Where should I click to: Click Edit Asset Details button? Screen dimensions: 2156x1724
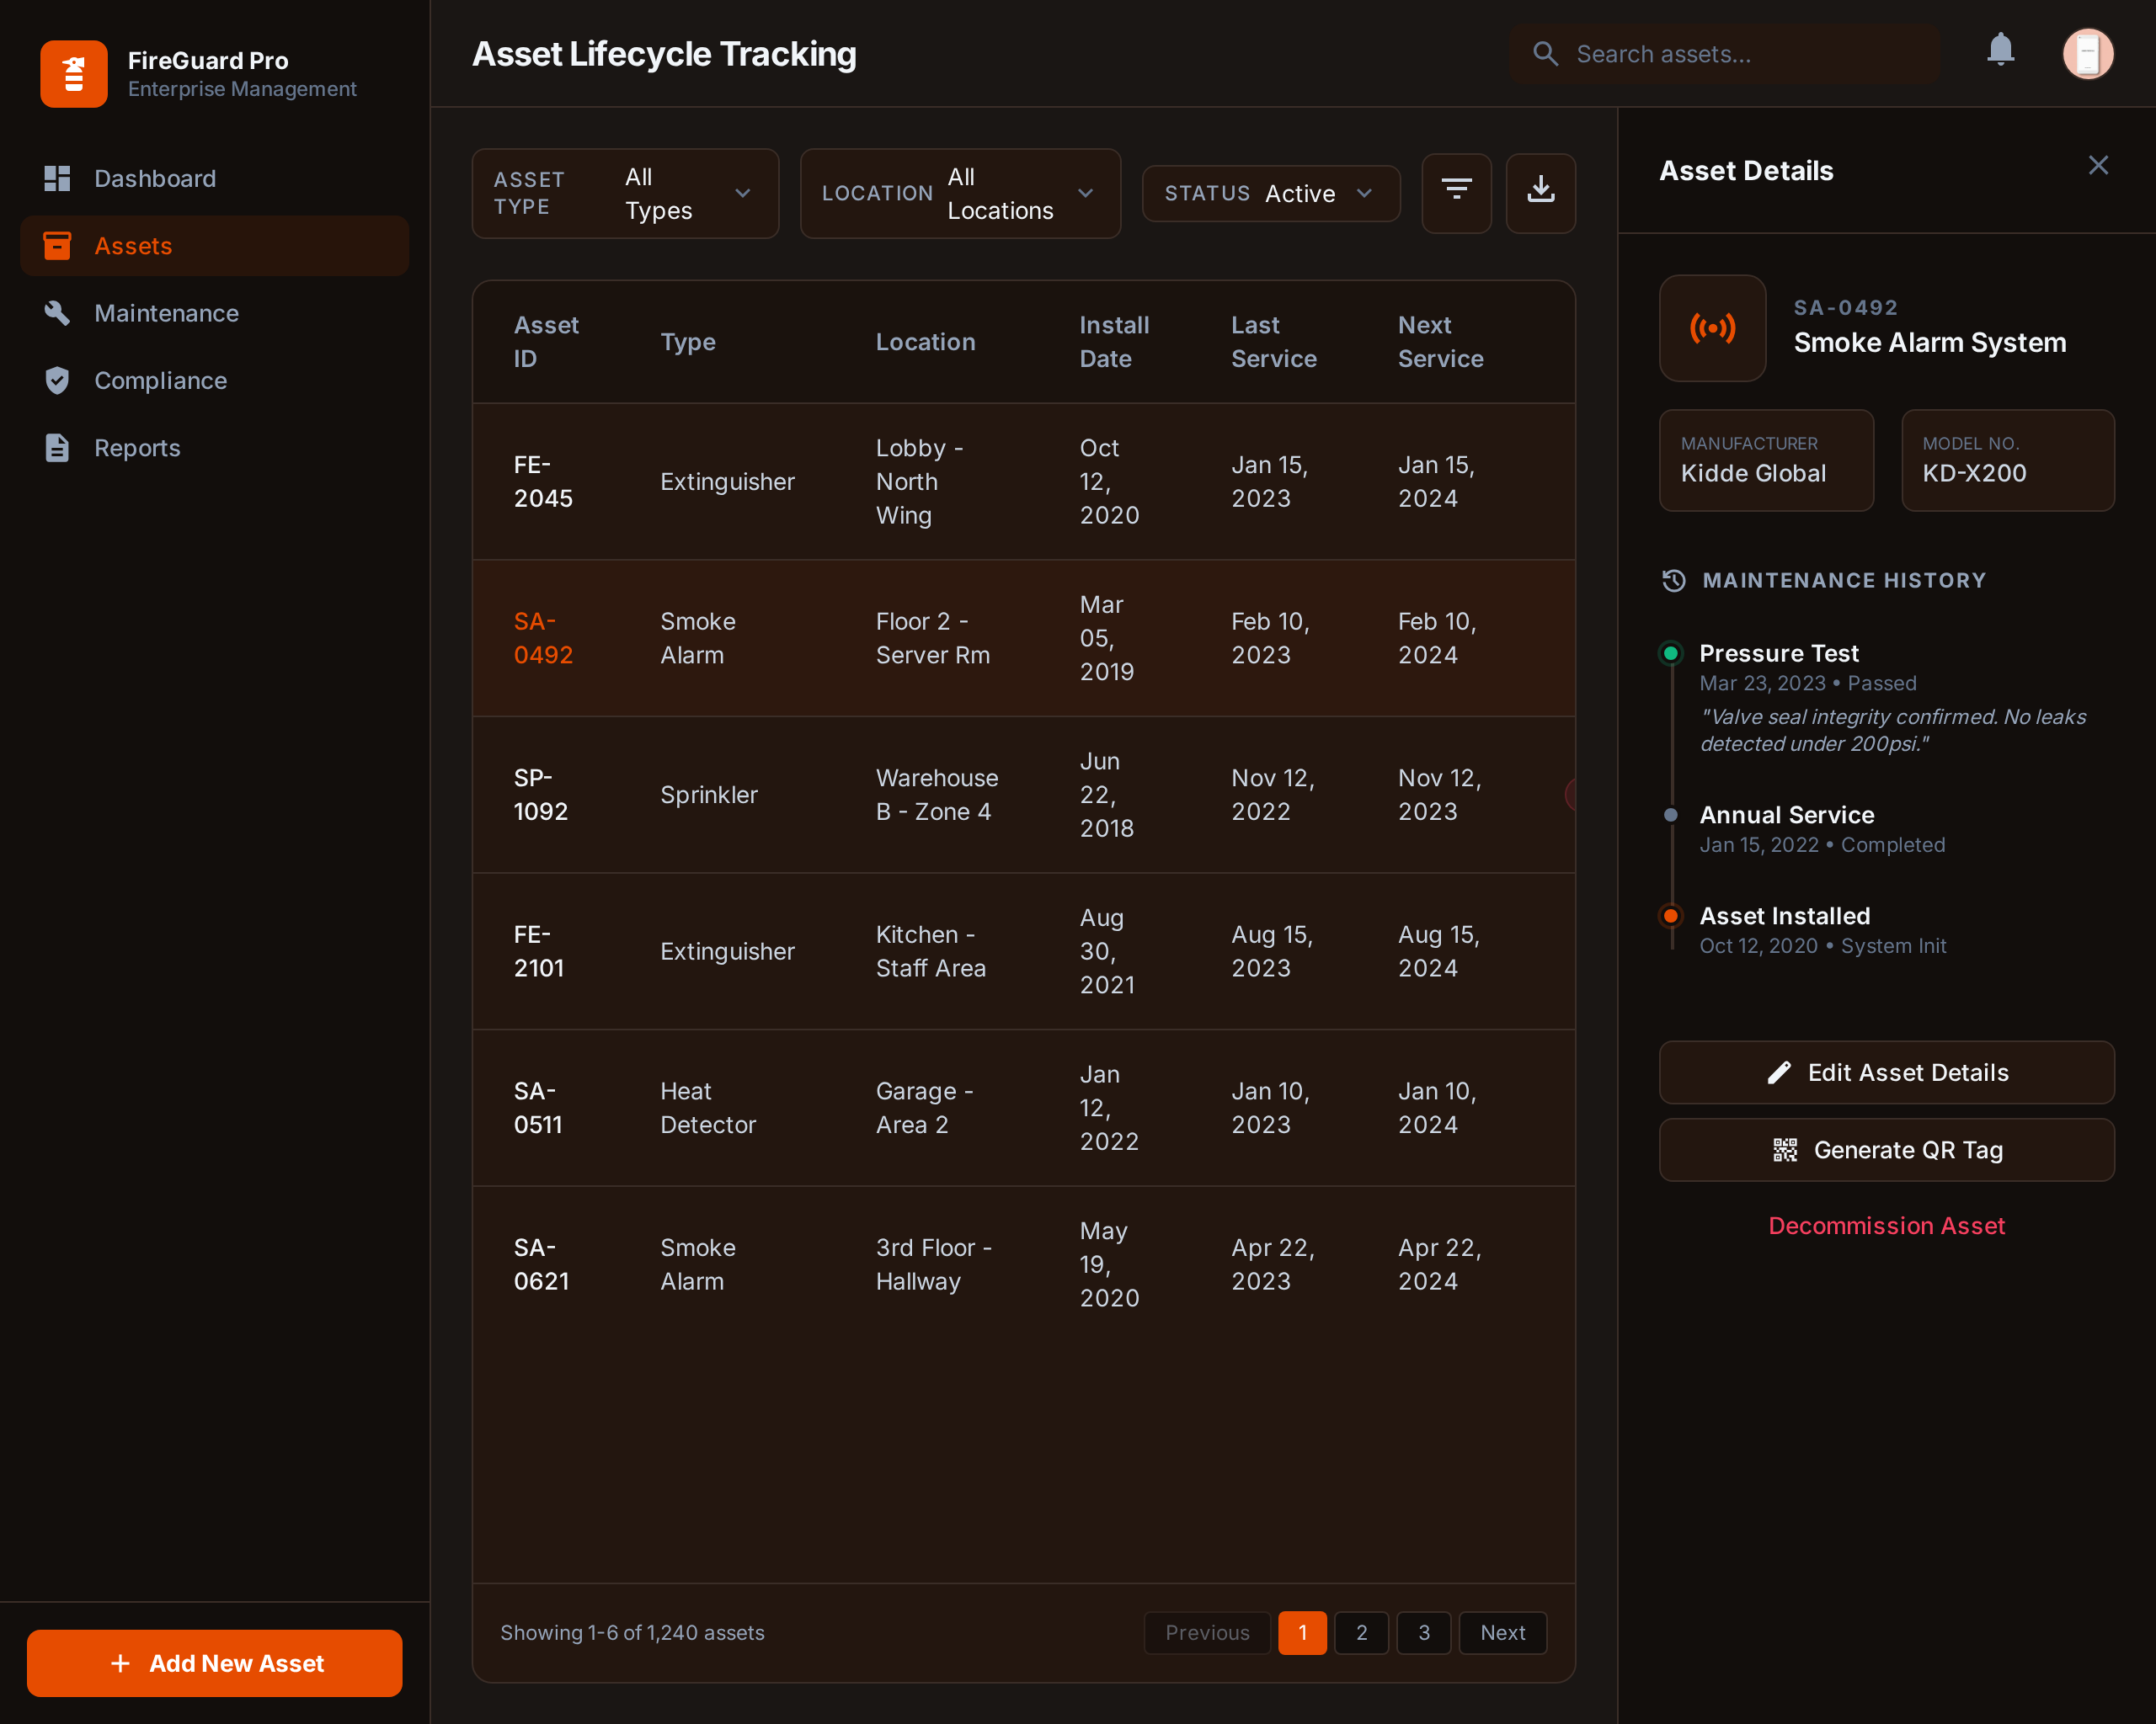[x=1886, y=1072]
